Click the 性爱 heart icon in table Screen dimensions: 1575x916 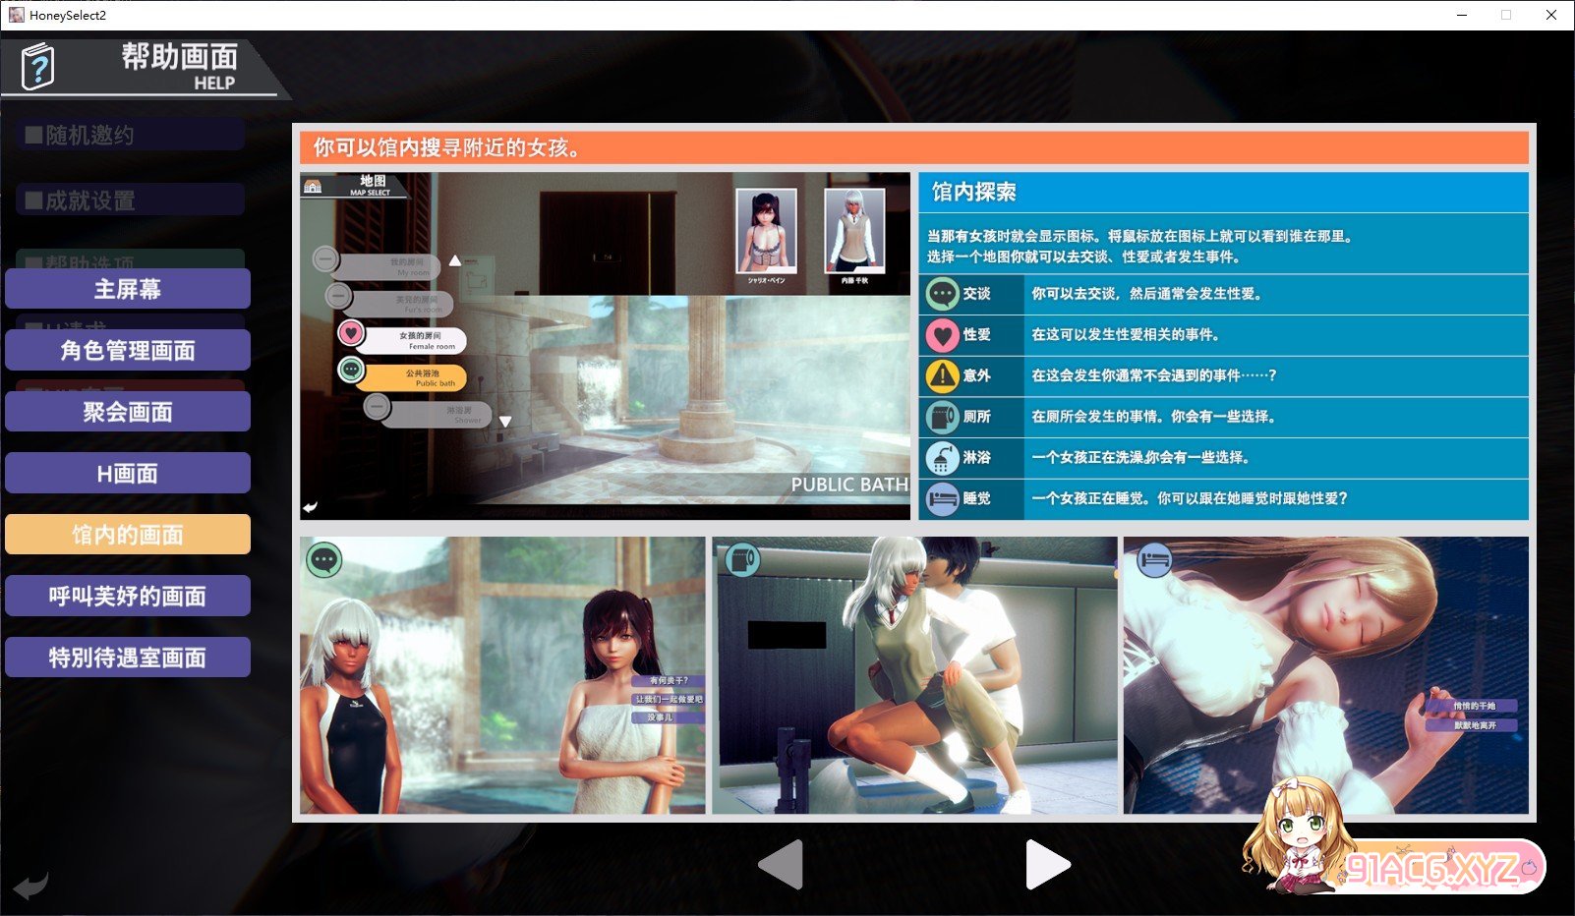pyautogui.click(x=942, y=335)
